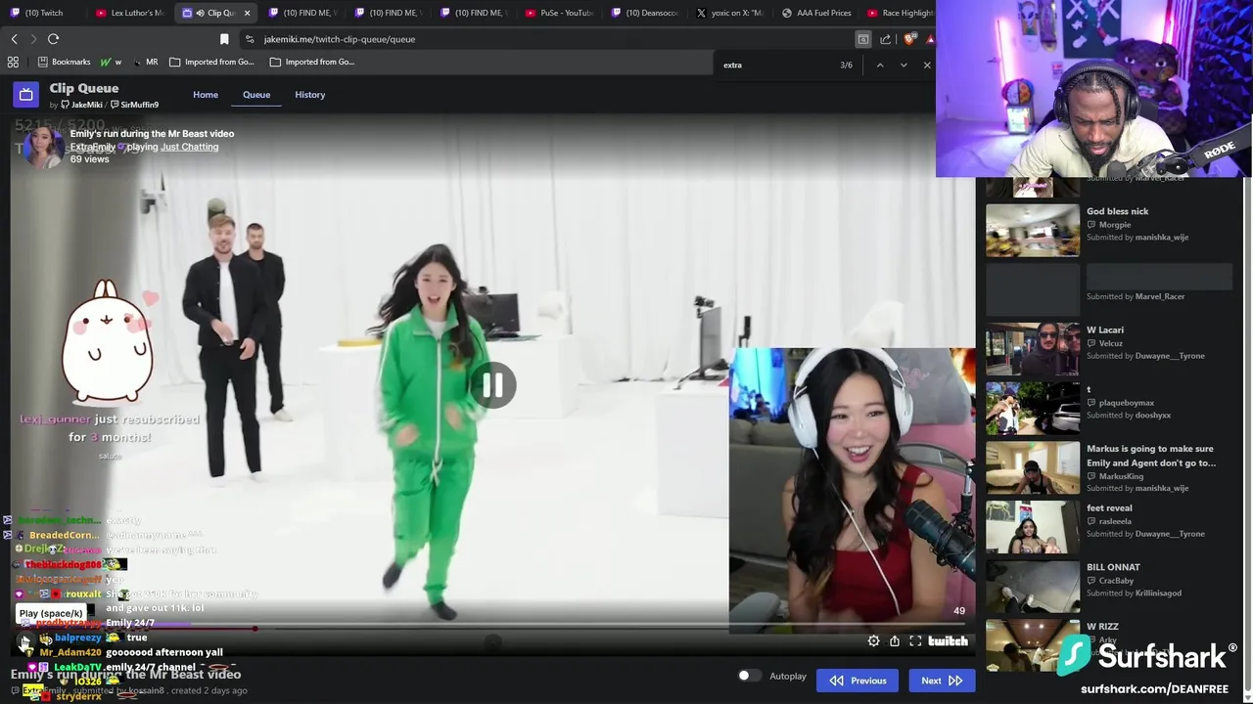Go to the Home tab
1253x704 pixels.
click(x=206, y=95)
